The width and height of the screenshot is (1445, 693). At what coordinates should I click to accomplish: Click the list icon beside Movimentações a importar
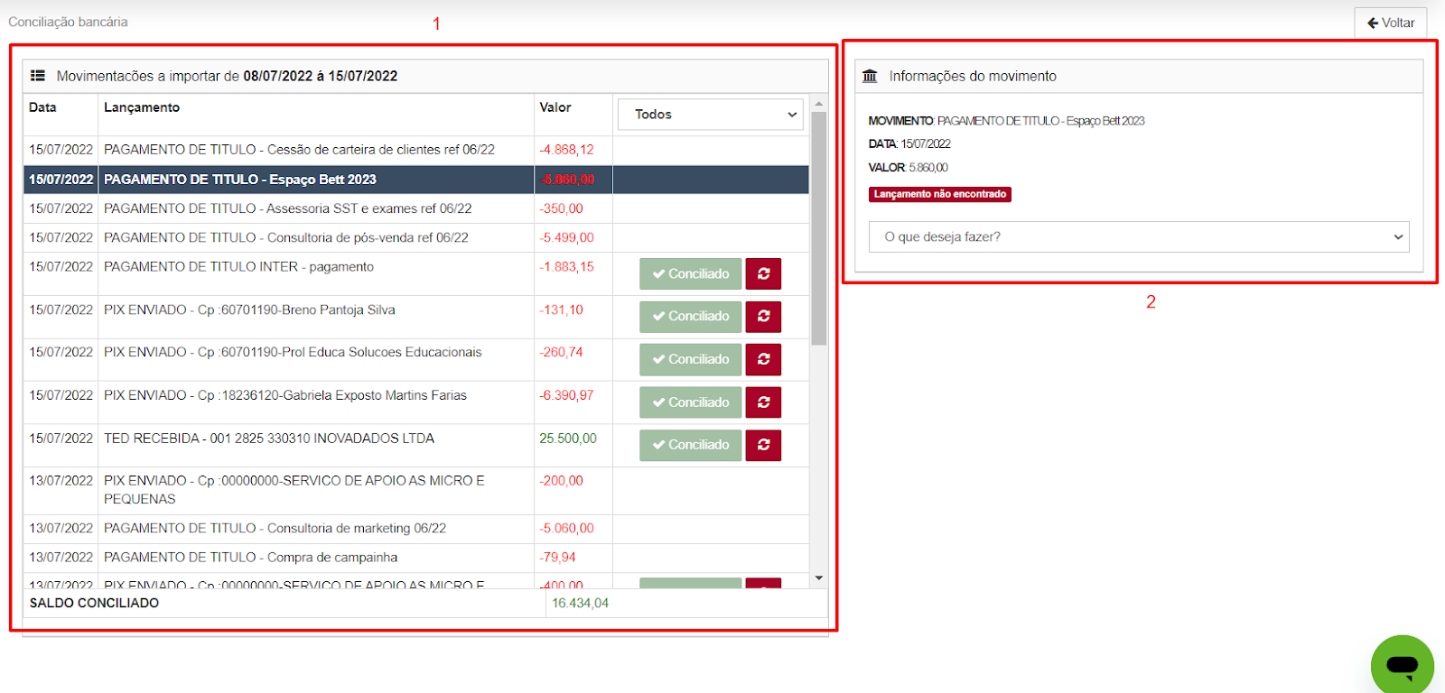click(x=38, y=76)
